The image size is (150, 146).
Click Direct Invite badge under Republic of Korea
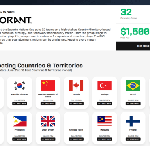pos(20,104)
